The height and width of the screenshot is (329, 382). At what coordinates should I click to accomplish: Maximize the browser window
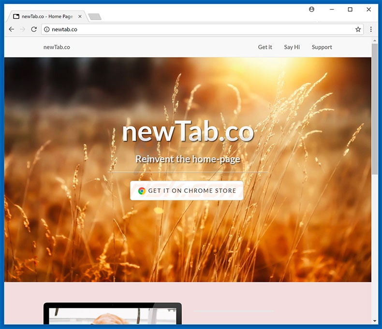point(350,9)
